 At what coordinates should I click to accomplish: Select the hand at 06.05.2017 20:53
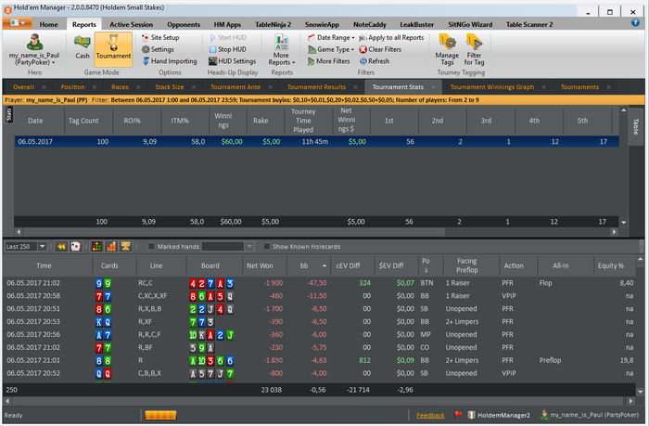319,321
